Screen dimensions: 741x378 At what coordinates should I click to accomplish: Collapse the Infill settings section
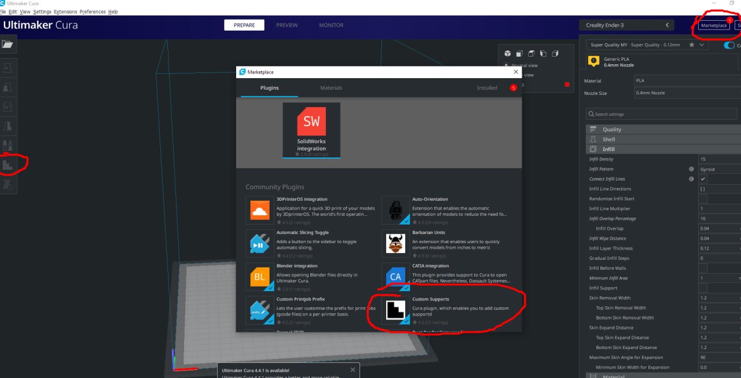click(x=663, y=149)
